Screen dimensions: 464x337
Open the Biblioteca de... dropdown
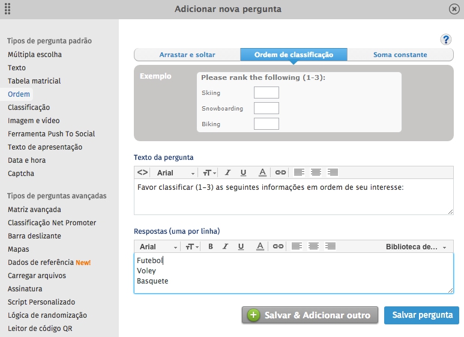(416, 247)
